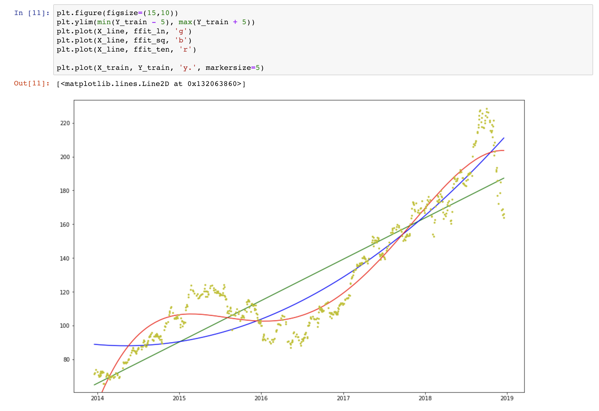This screenshot has width=599, height=411.
Task: Click the 80 y-axis tick label
Action: tap(66, 359)
